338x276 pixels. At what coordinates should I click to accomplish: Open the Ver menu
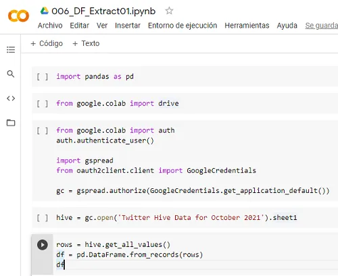pyautogui.click(x=102, y=26)
